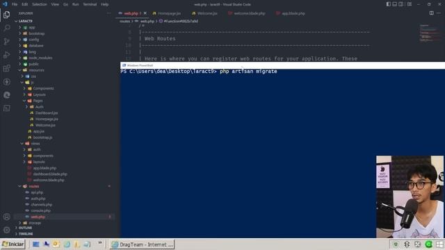
Task: Click the split editor icon
Action: coord(431,13)
